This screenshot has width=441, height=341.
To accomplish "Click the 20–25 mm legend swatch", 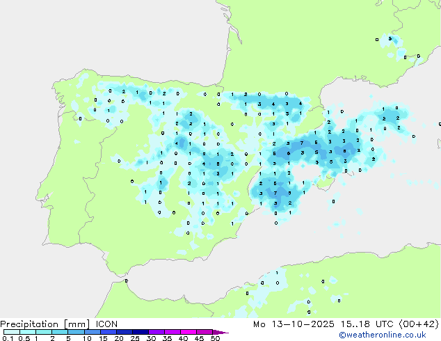I will (124, 332).
